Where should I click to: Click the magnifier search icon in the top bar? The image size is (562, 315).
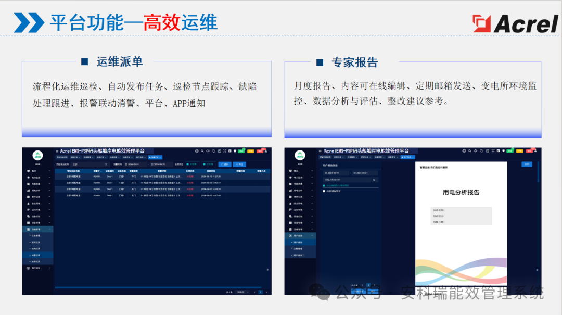pos(202,151)
